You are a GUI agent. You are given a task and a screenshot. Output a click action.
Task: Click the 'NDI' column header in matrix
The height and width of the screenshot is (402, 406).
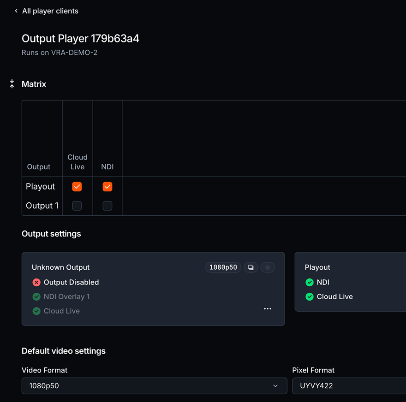click(x=107, y=167)
